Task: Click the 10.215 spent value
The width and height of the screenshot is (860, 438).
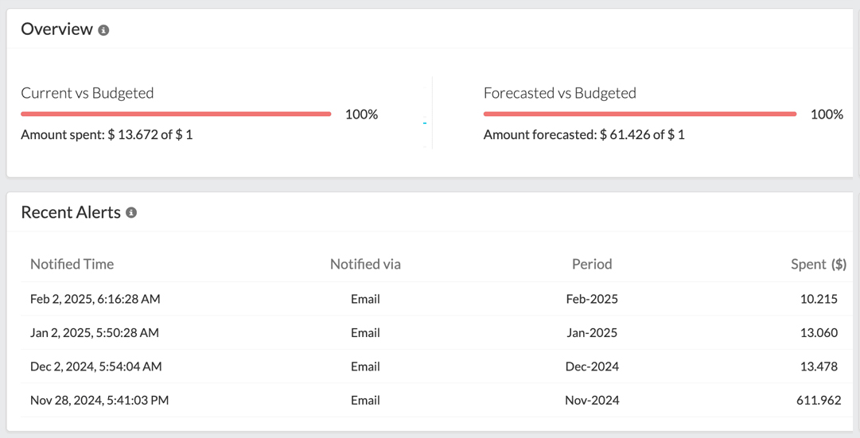Action: [x=819, y=299]
